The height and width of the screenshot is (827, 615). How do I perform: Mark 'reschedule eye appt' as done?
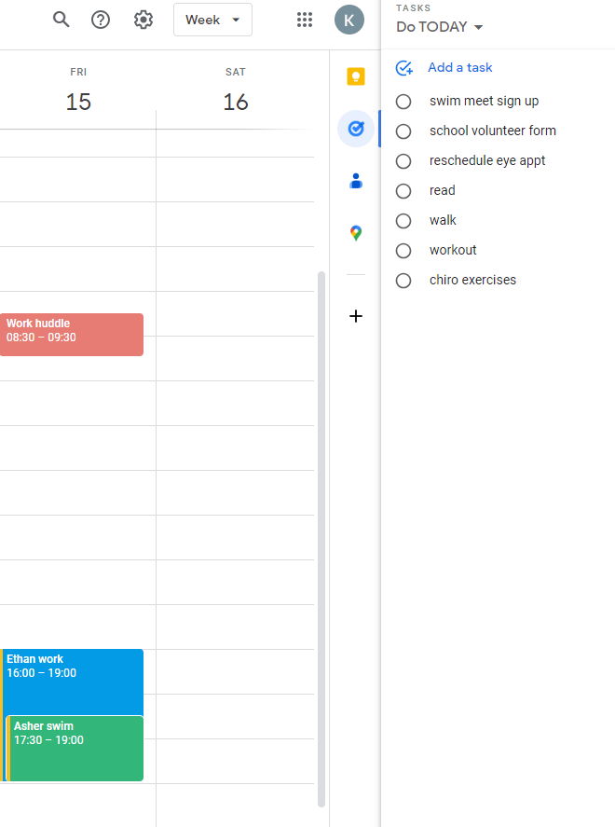point(403,161)
